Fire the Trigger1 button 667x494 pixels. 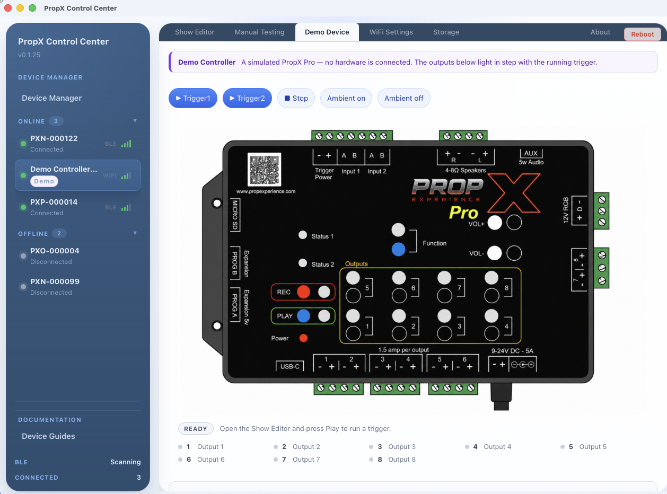193,98
